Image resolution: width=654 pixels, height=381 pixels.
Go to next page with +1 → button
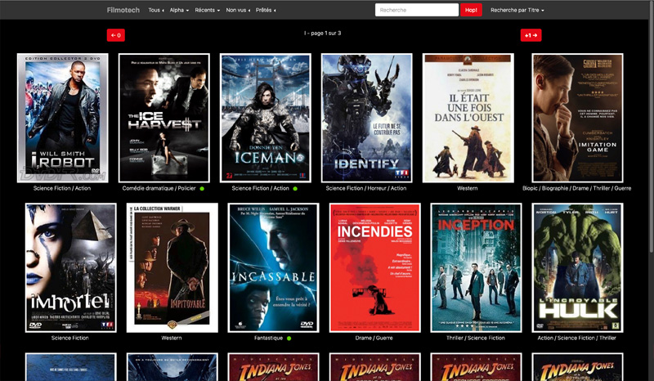point(531,35)
